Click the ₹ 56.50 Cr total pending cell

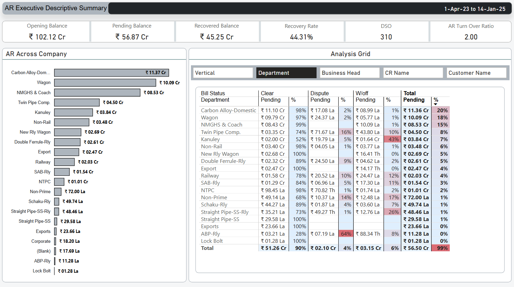pos(416,248)
